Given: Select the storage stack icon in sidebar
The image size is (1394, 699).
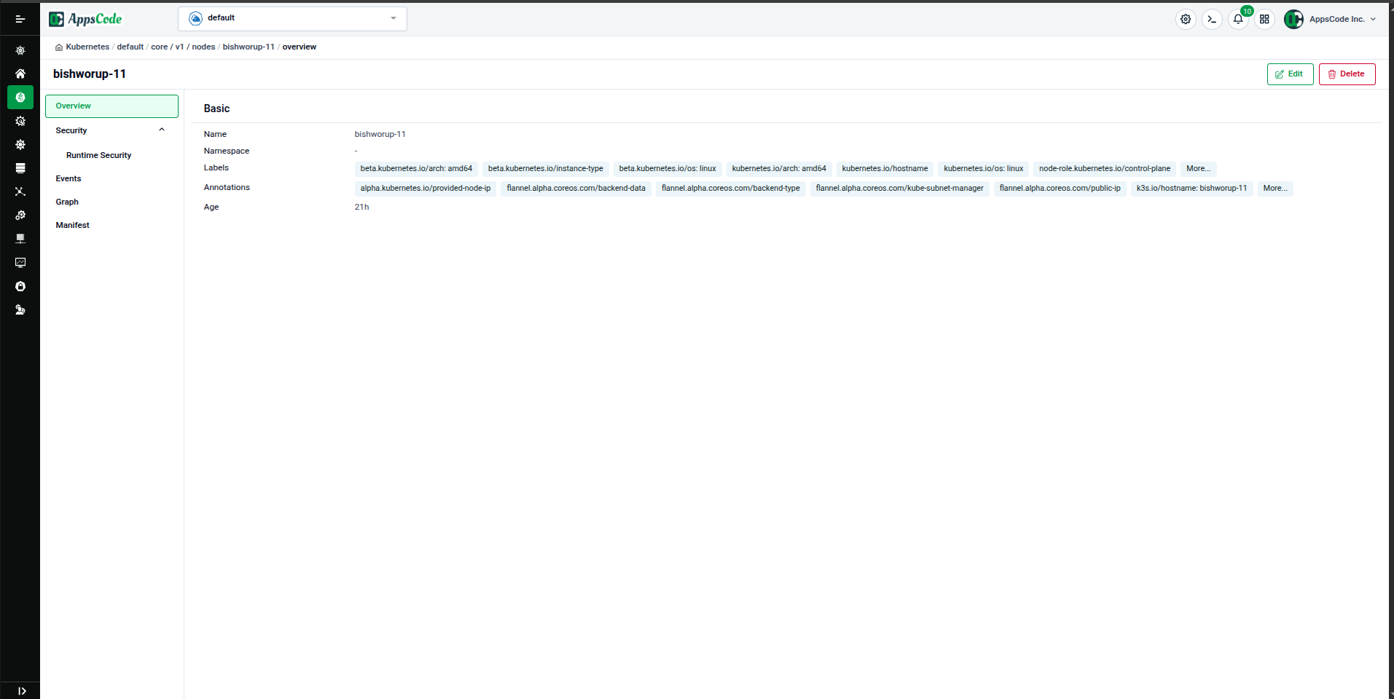Looking at the screenshot, I should [20, 168].
